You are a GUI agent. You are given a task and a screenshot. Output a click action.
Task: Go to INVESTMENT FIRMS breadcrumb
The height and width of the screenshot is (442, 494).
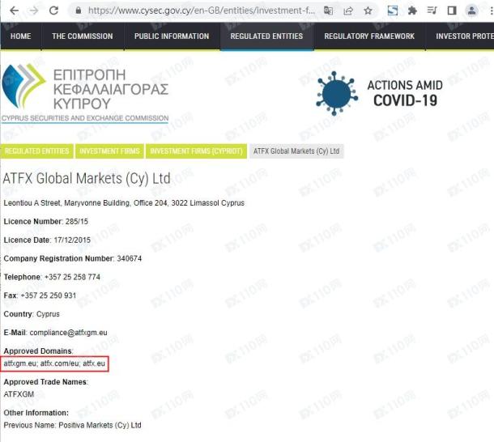pyautogui.click(x=109, y=151)
